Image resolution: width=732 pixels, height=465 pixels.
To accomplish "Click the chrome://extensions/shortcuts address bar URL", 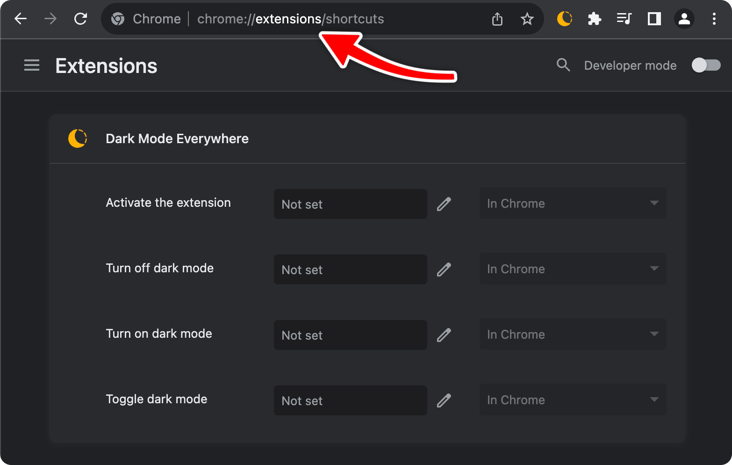I will 290,19.
